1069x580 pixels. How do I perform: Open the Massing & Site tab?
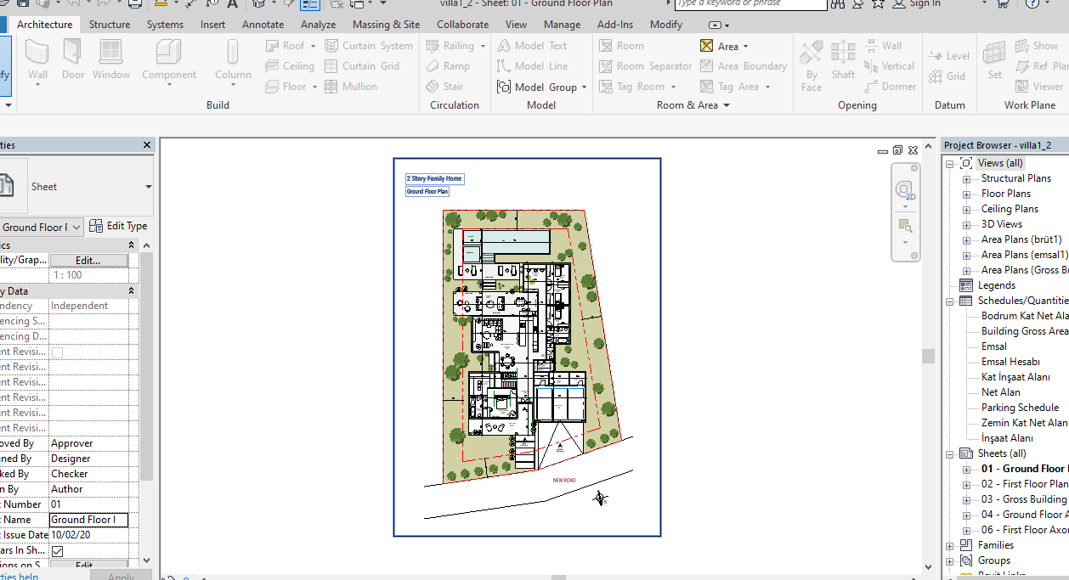(x=386, y=25)
